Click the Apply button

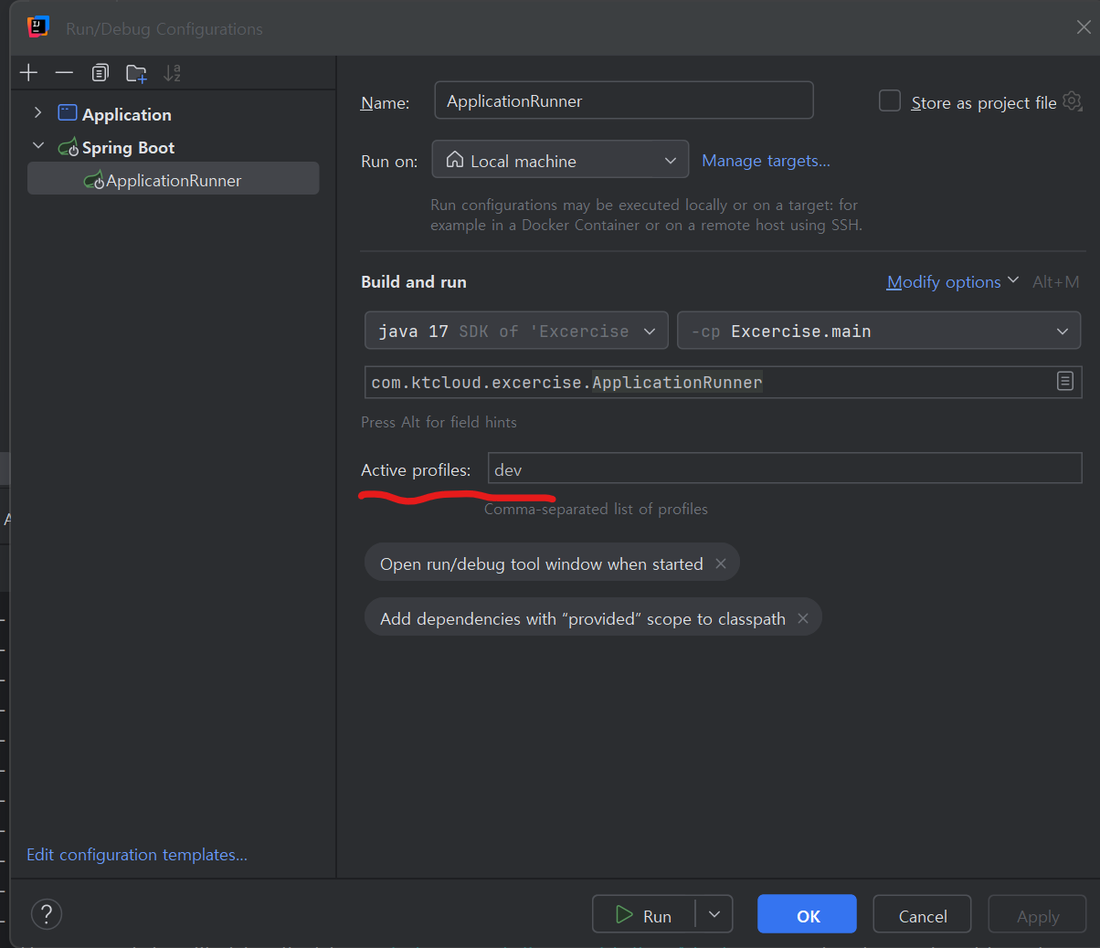(x=1038, y=914)
